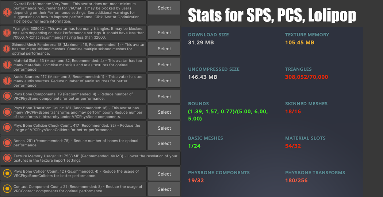This screenshot has height=197, width=383.
Task: Click the Phys Bone Transform Count: 181 message
Action: tap(78, 112)
